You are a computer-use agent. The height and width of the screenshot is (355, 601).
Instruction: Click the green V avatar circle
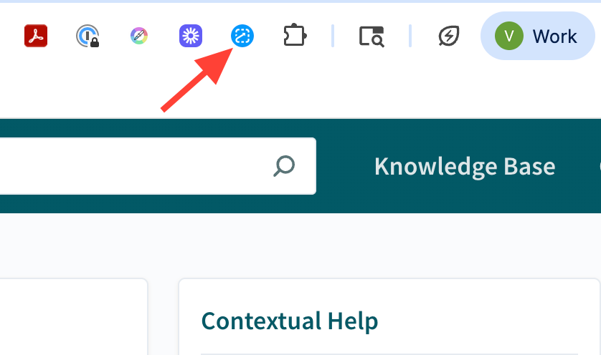tap(509, 36)
